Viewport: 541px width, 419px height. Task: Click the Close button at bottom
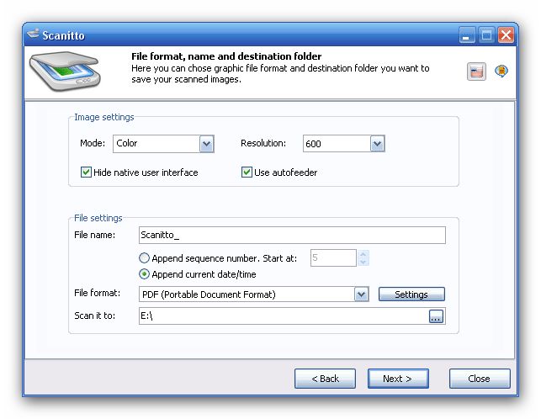[480, 379]
